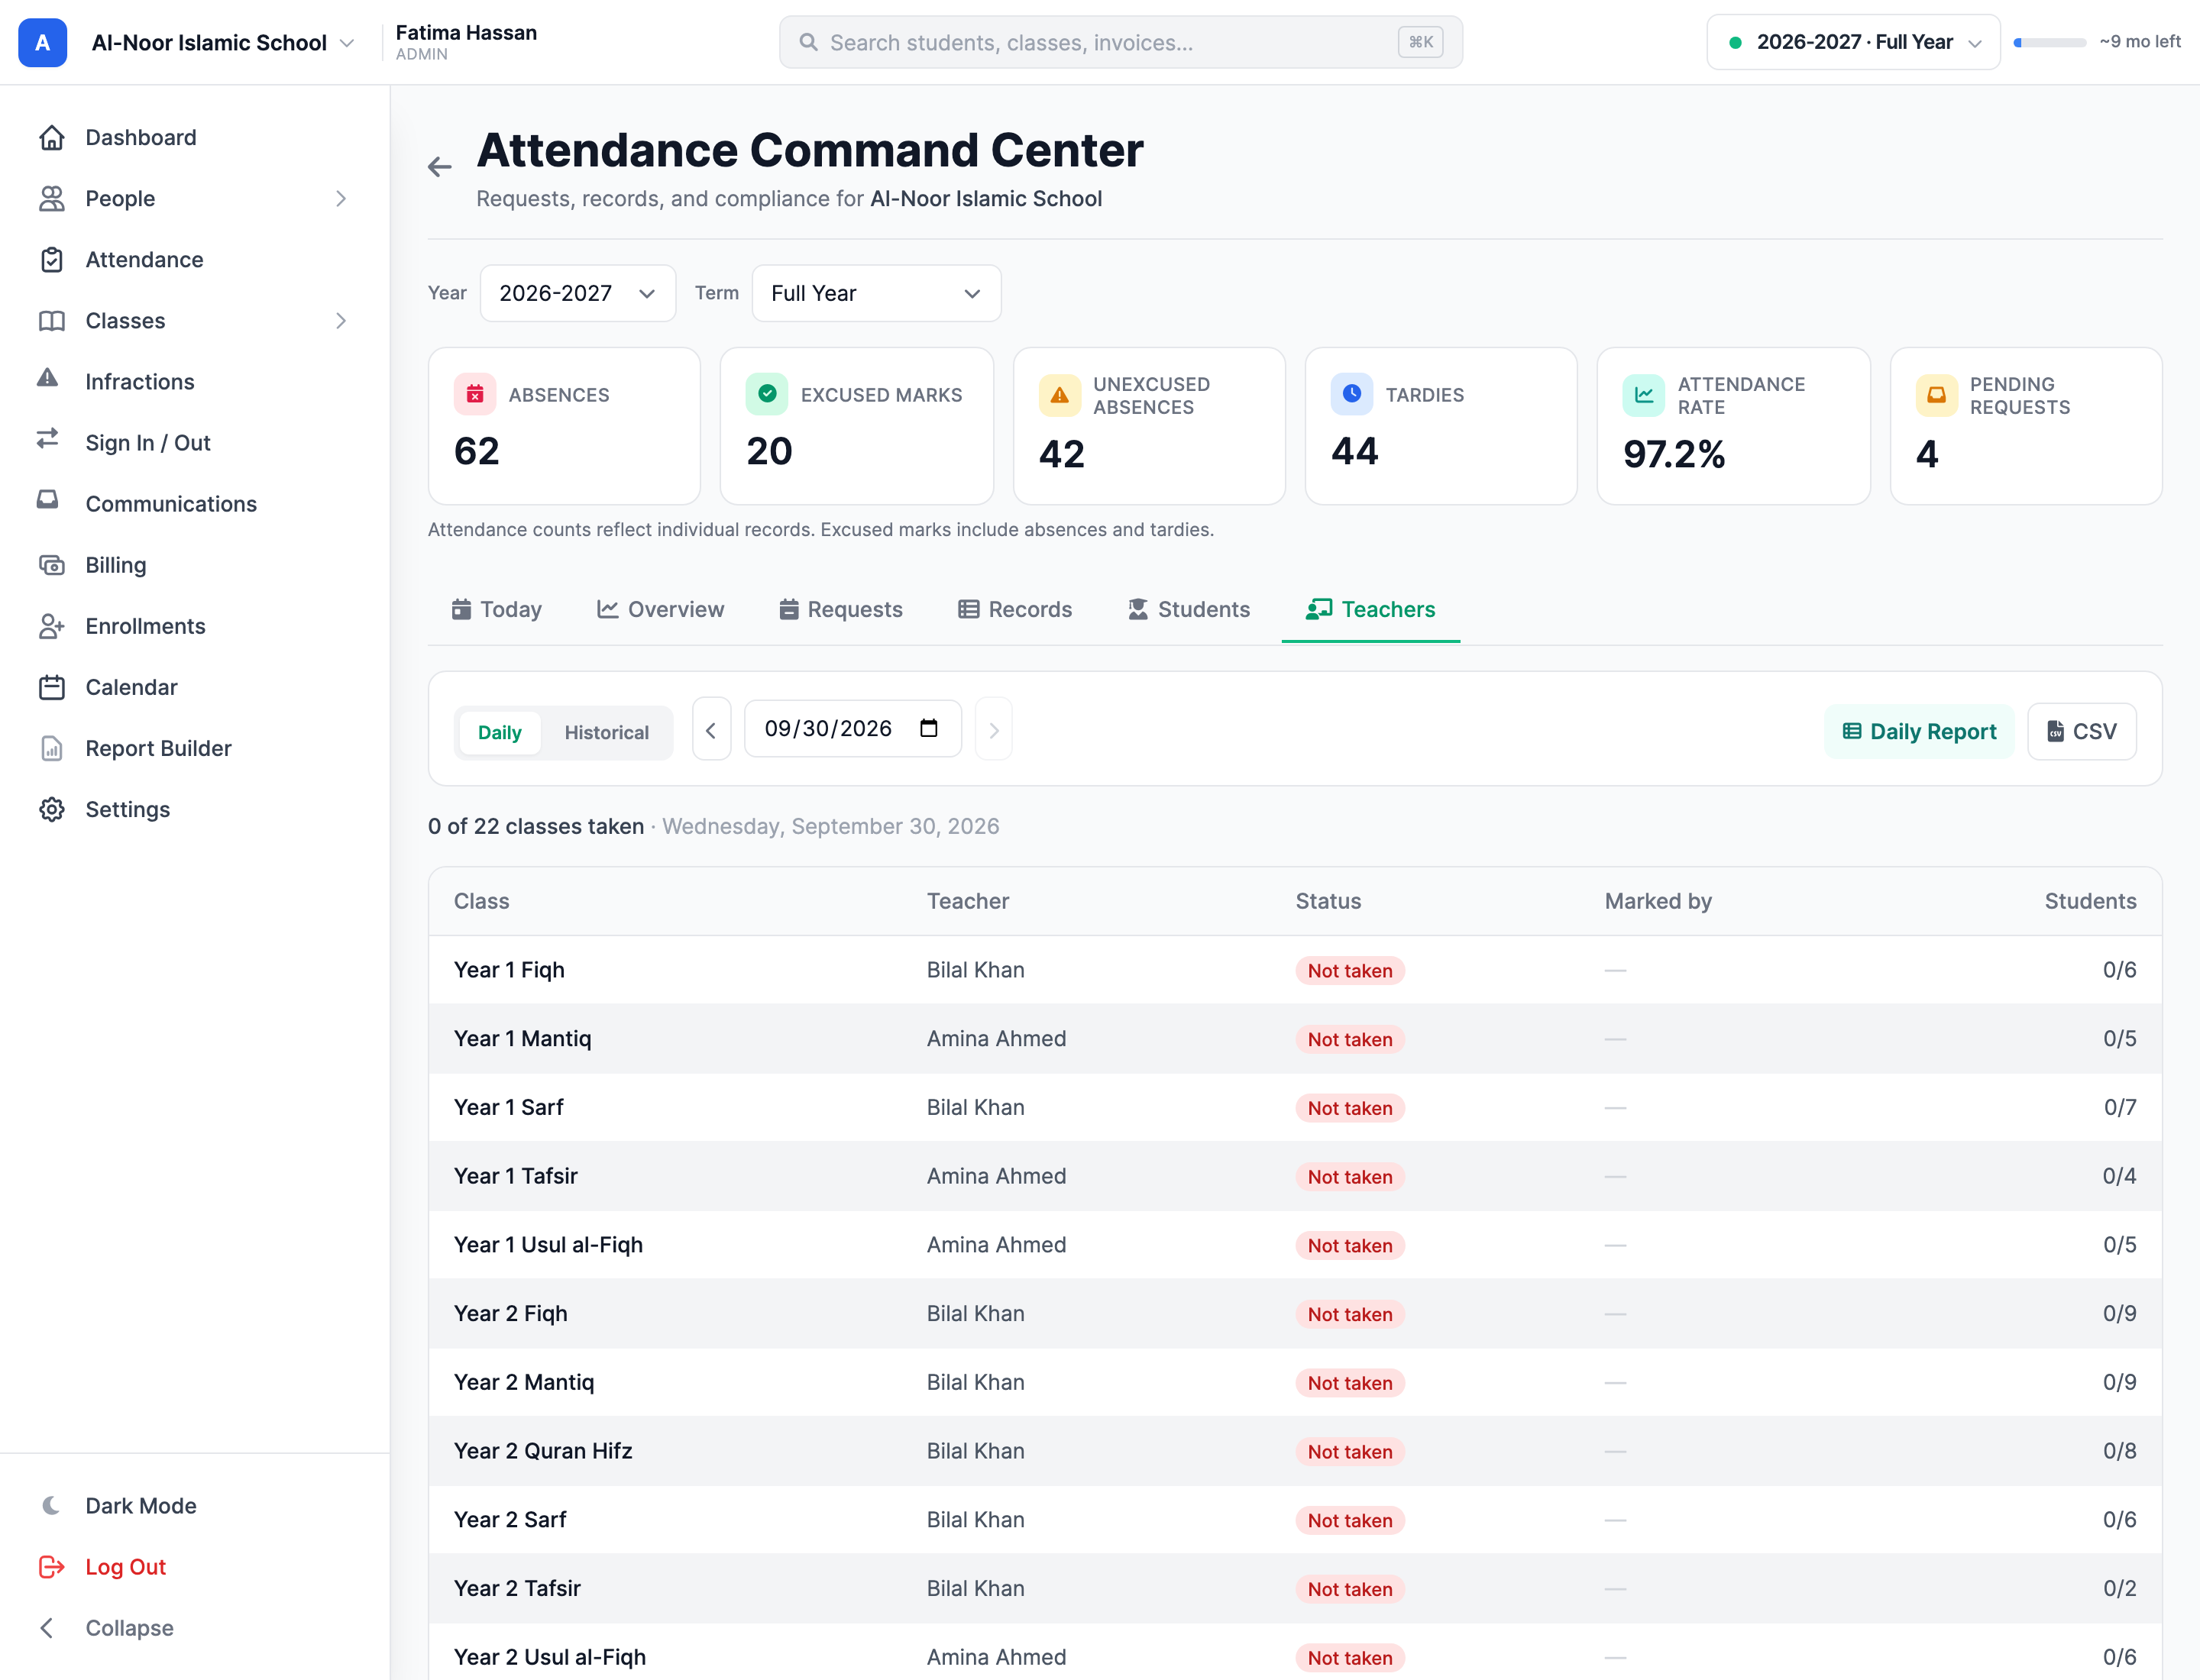The width and height of the screenshot is (2200, 1680).
Task: Click the Calendar icon in sidebar
Action: tap(52, 687)
